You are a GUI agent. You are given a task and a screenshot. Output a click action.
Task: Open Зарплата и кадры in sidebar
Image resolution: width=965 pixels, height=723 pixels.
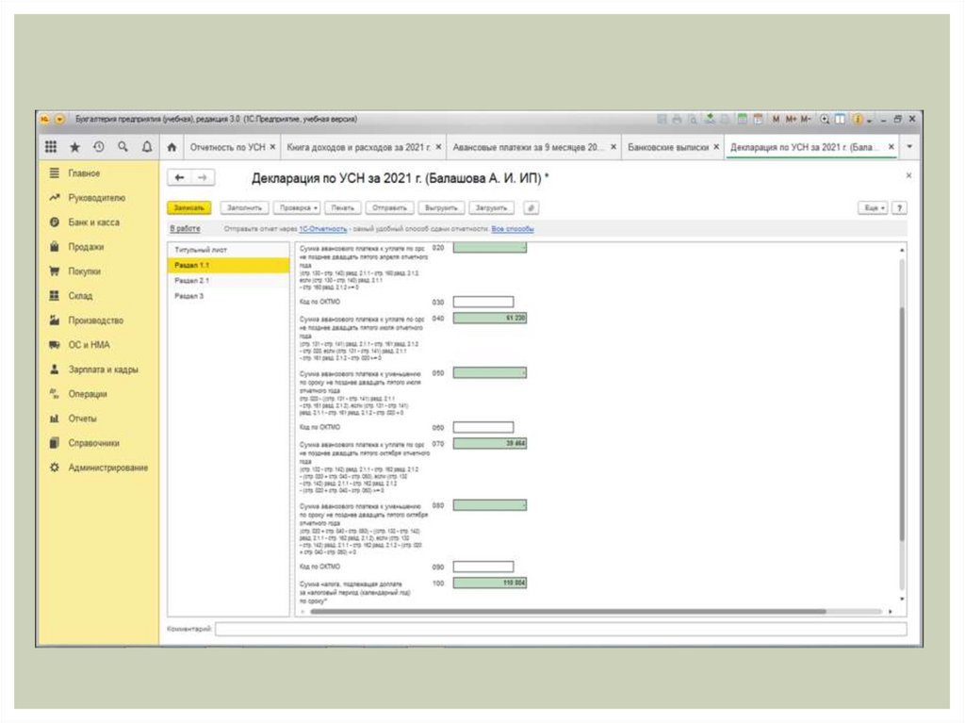tap(103, 370)
